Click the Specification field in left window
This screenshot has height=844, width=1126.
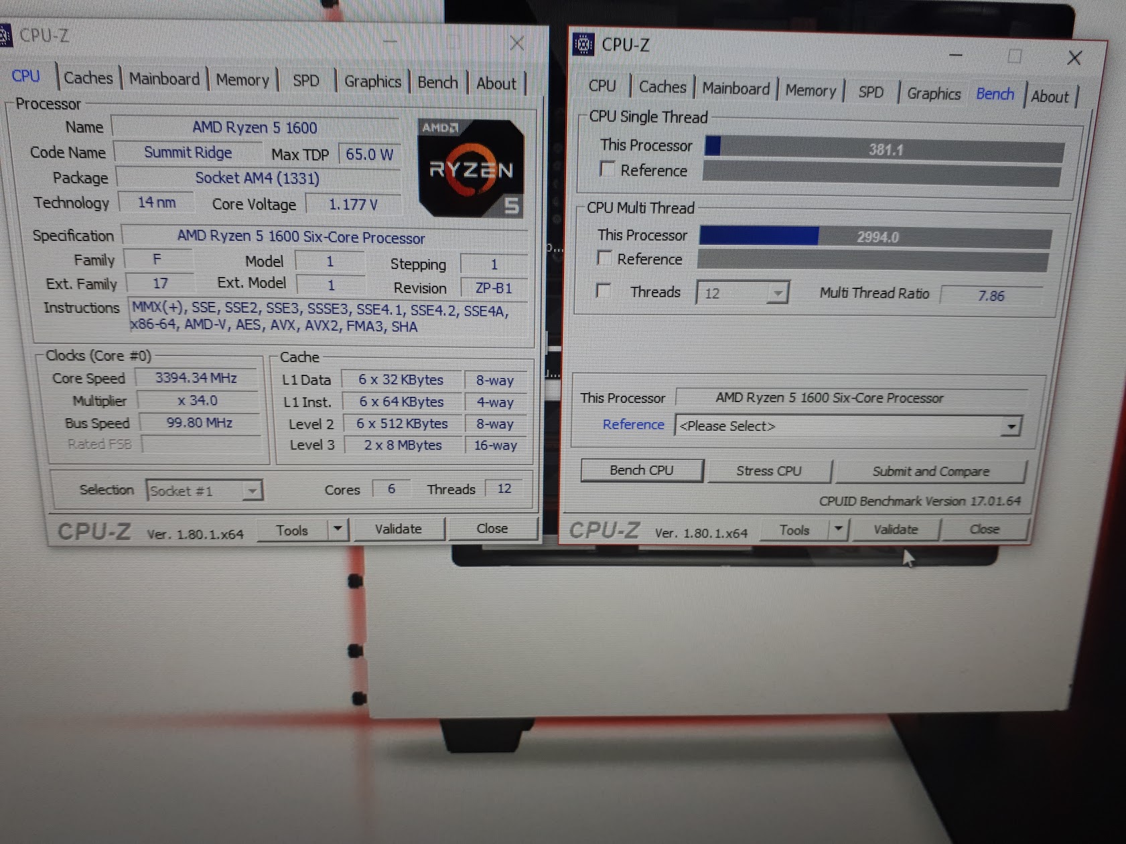326,237
